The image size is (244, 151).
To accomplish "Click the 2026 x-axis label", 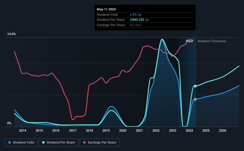I will pos(223,130).
